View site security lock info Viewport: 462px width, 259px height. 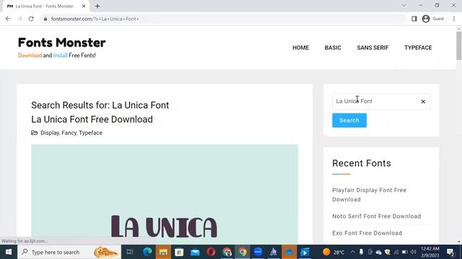(x=45, y=19)
